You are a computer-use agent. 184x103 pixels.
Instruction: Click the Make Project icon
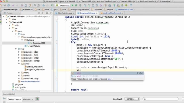[x=52, y=5]
